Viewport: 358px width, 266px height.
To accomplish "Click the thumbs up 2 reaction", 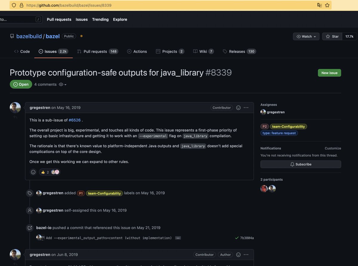I will pyautogui.click(x=45, y=172).
